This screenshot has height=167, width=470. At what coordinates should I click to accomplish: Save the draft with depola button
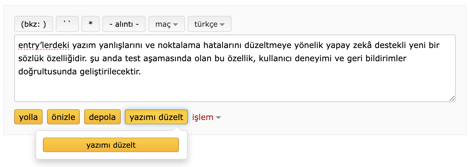[x=102, y=117]
